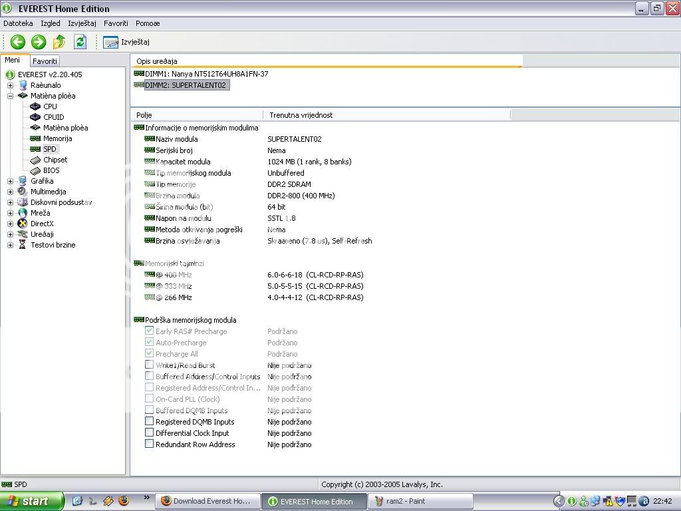Click the Mreža network icon
Viewport: 681px width, 511px height.
pos(22,213)
